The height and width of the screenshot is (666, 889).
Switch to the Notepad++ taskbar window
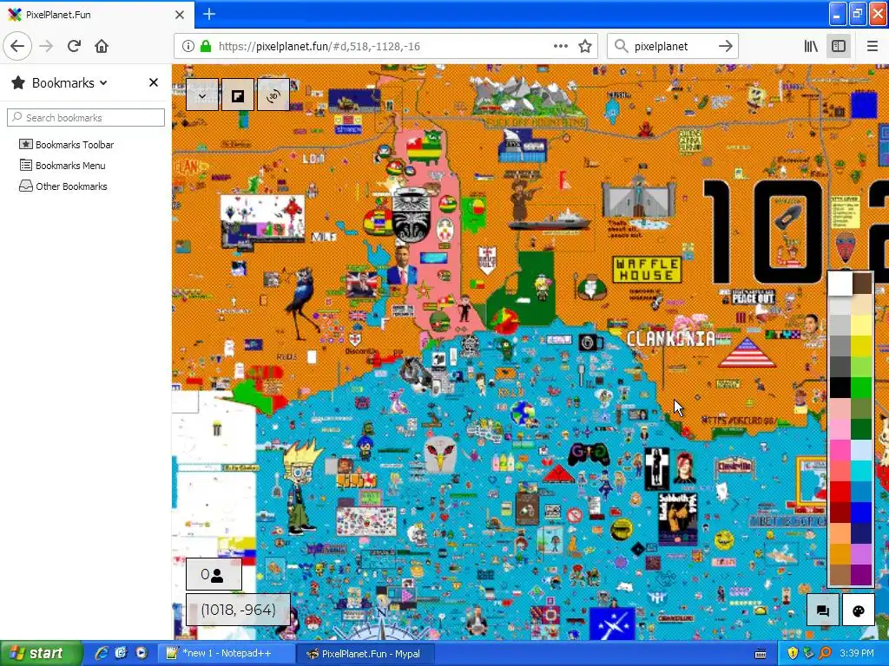point(227,653)
